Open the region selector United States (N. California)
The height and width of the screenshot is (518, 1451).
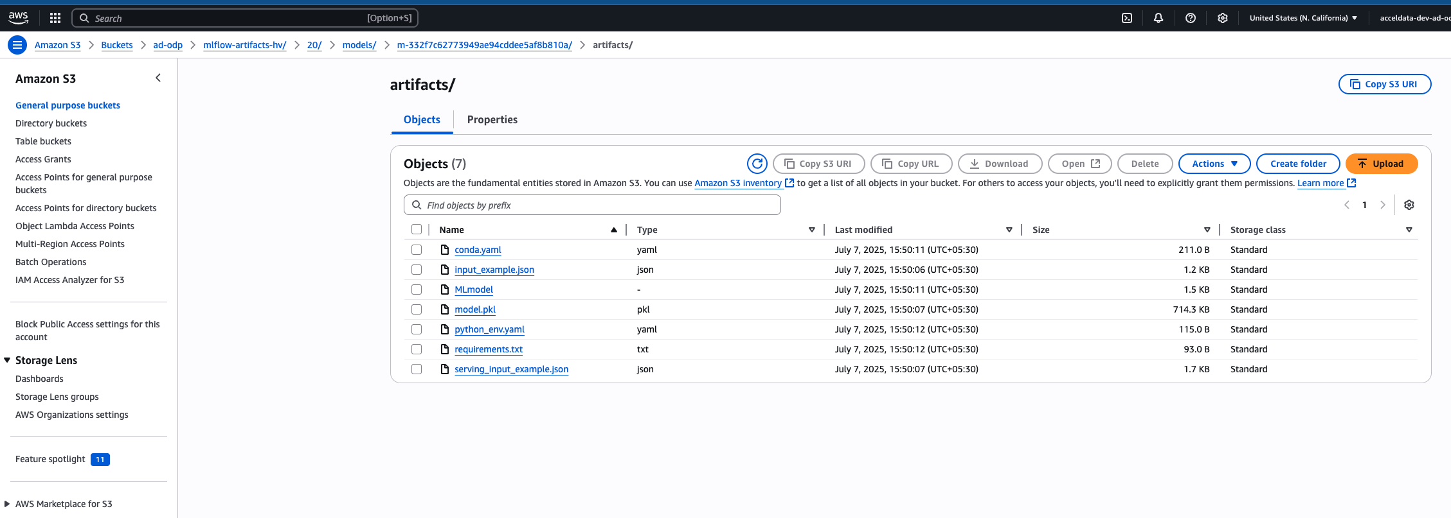tap(1303, 18)
